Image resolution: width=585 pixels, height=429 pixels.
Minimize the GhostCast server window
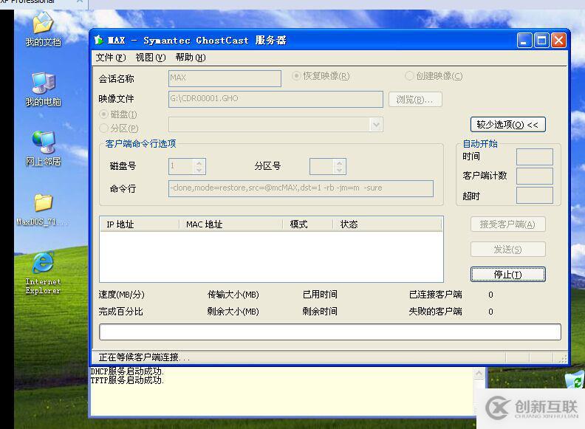[524, 41]
